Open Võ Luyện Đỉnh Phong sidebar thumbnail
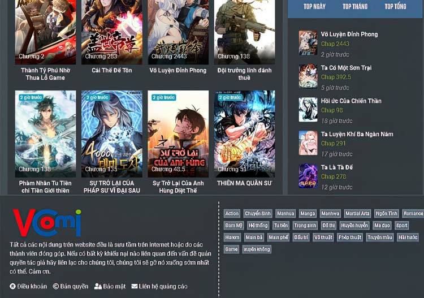The height and width of the screenshot is (298, 424). click(x=308, y=42)
